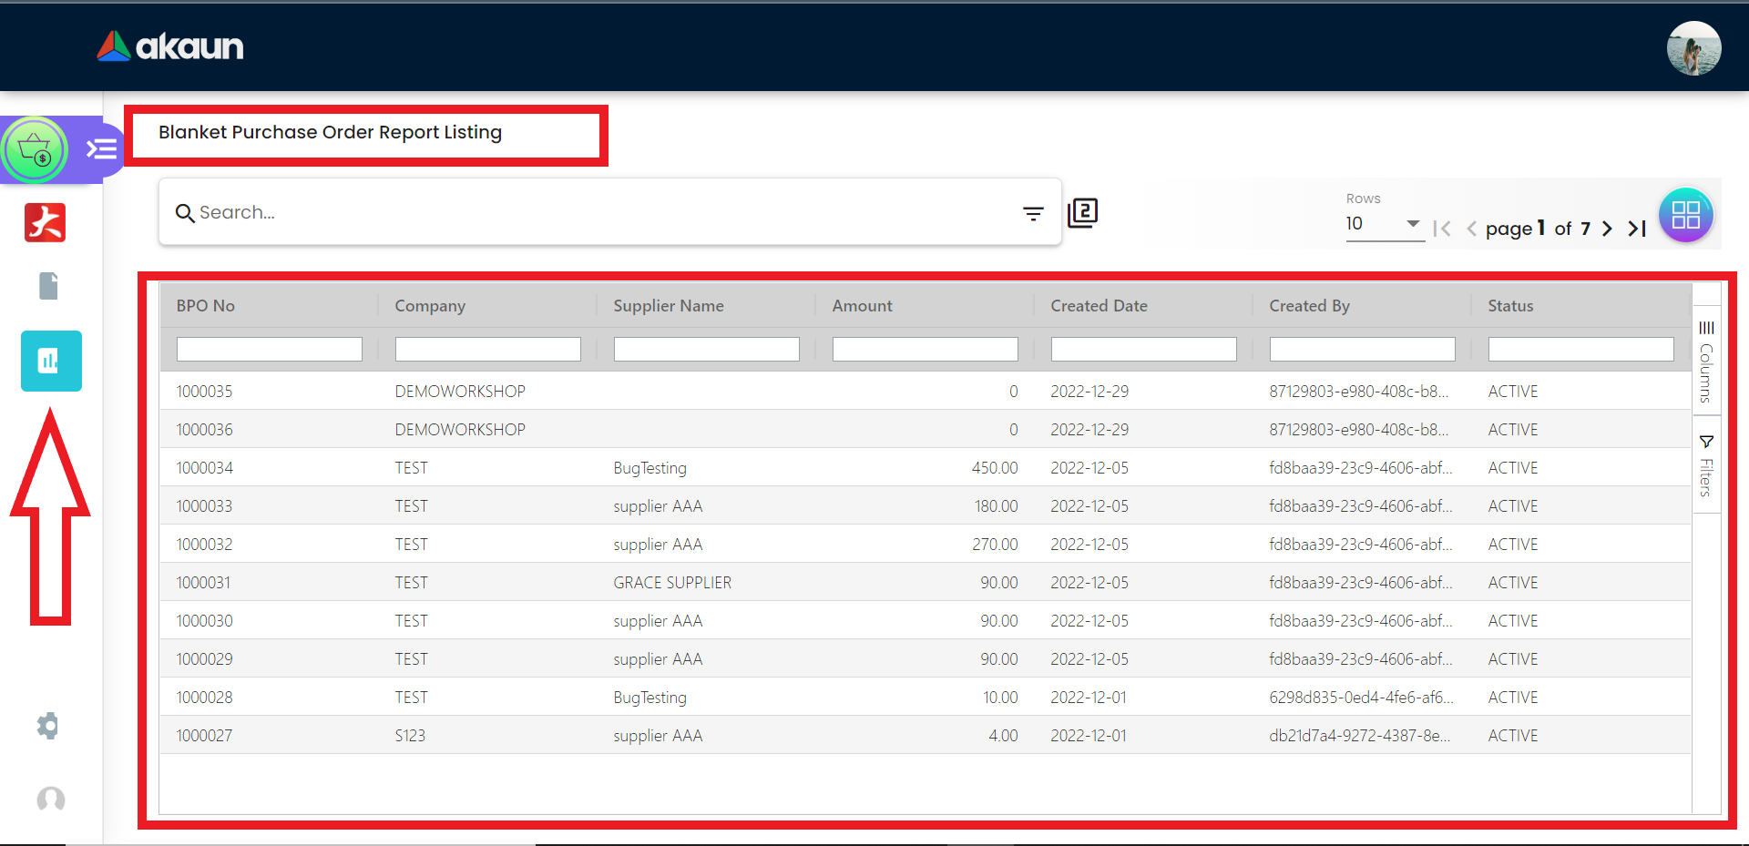This screenshot has width=1749, height=846.
Task: Sort by the Amount column header
Action: point(862,306)
